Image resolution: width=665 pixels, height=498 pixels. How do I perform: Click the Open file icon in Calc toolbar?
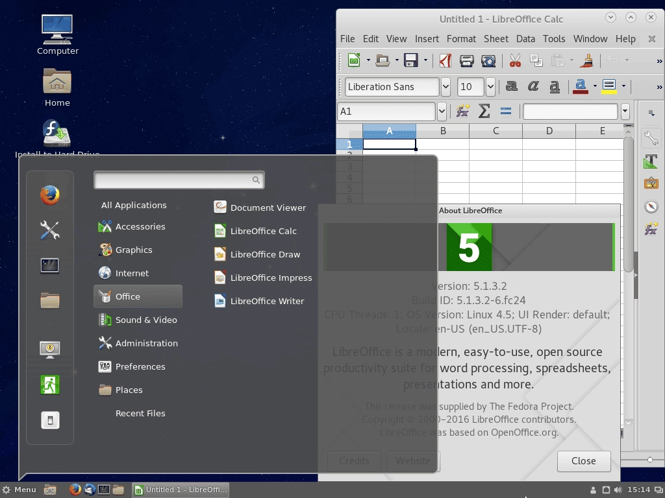(x=383, y=60)
